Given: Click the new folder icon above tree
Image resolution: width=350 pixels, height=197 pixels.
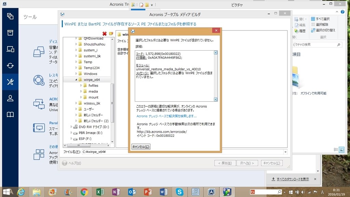Looking at the screenshot, I should click(111, 34).
